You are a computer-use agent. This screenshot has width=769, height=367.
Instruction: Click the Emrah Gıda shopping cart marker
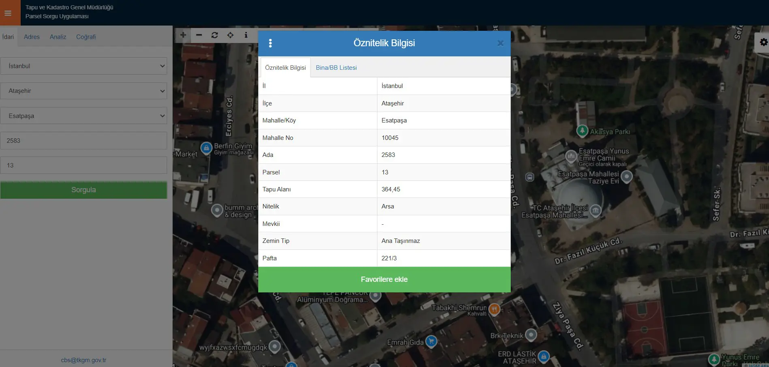click(431, 341)
